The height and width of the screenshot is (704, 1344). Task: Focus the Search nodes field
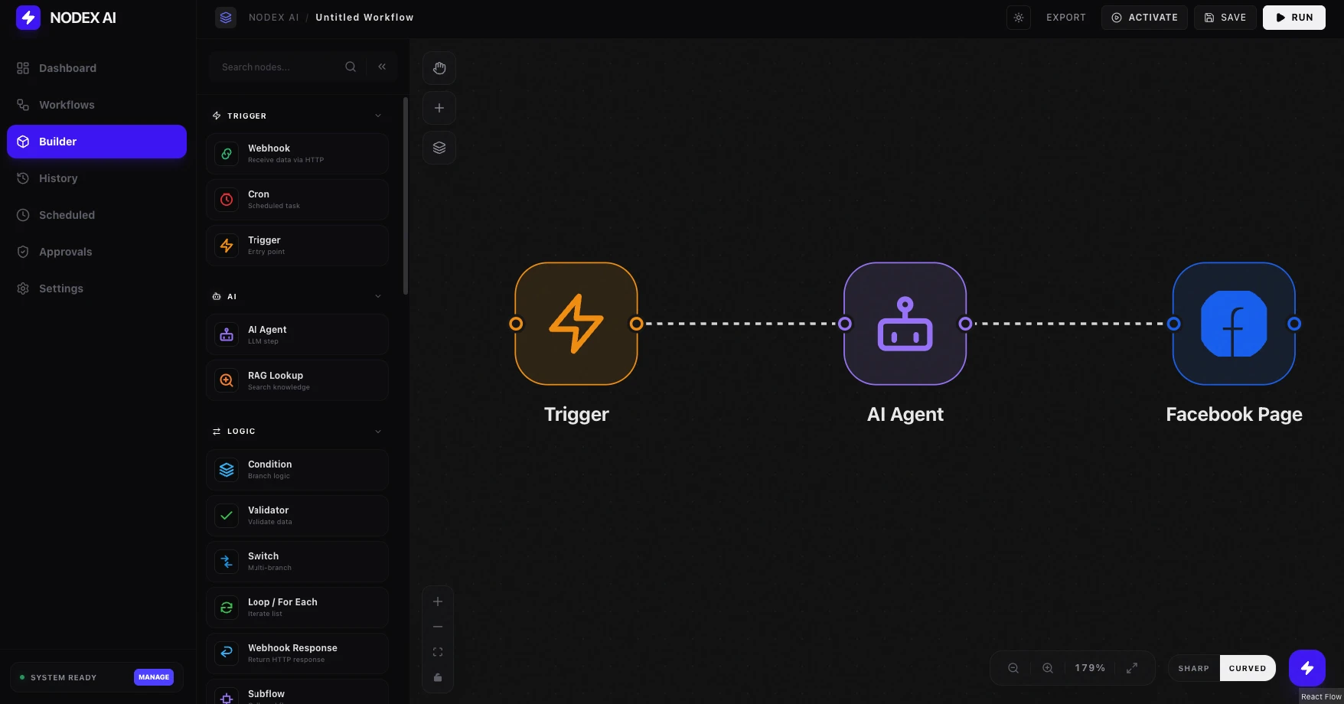click(279, 67)
